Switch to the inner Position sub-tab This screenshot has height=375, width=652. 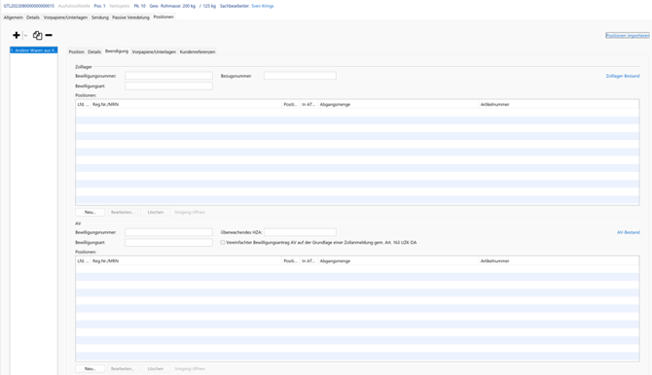pos(77,51)
